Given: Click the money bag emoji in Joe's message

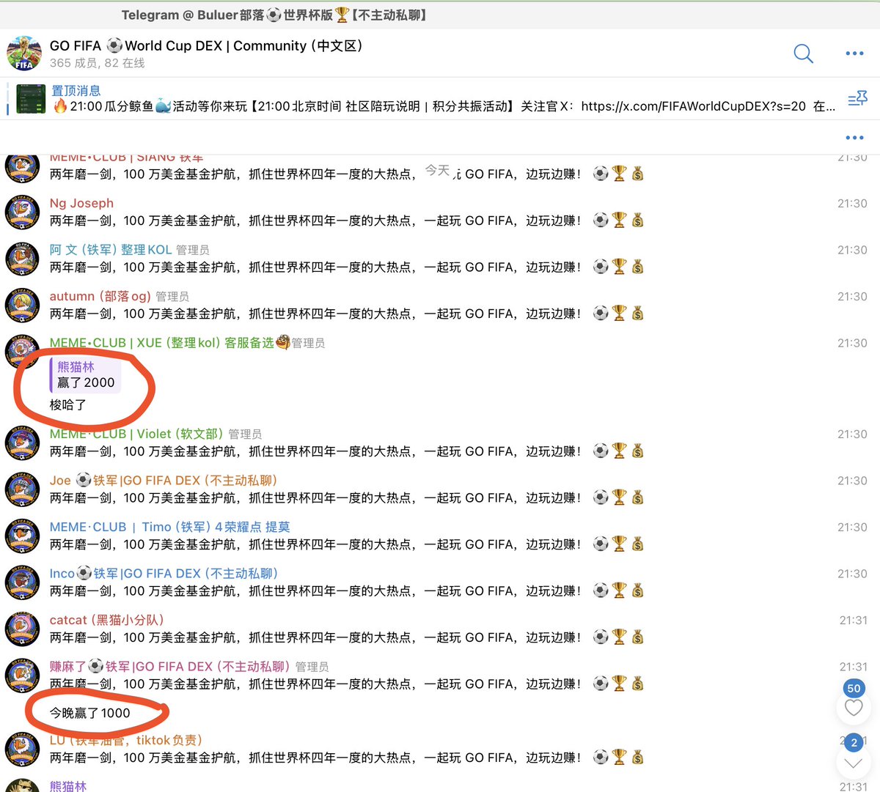Looking at the screenshot, I should (x=637, y=497).
